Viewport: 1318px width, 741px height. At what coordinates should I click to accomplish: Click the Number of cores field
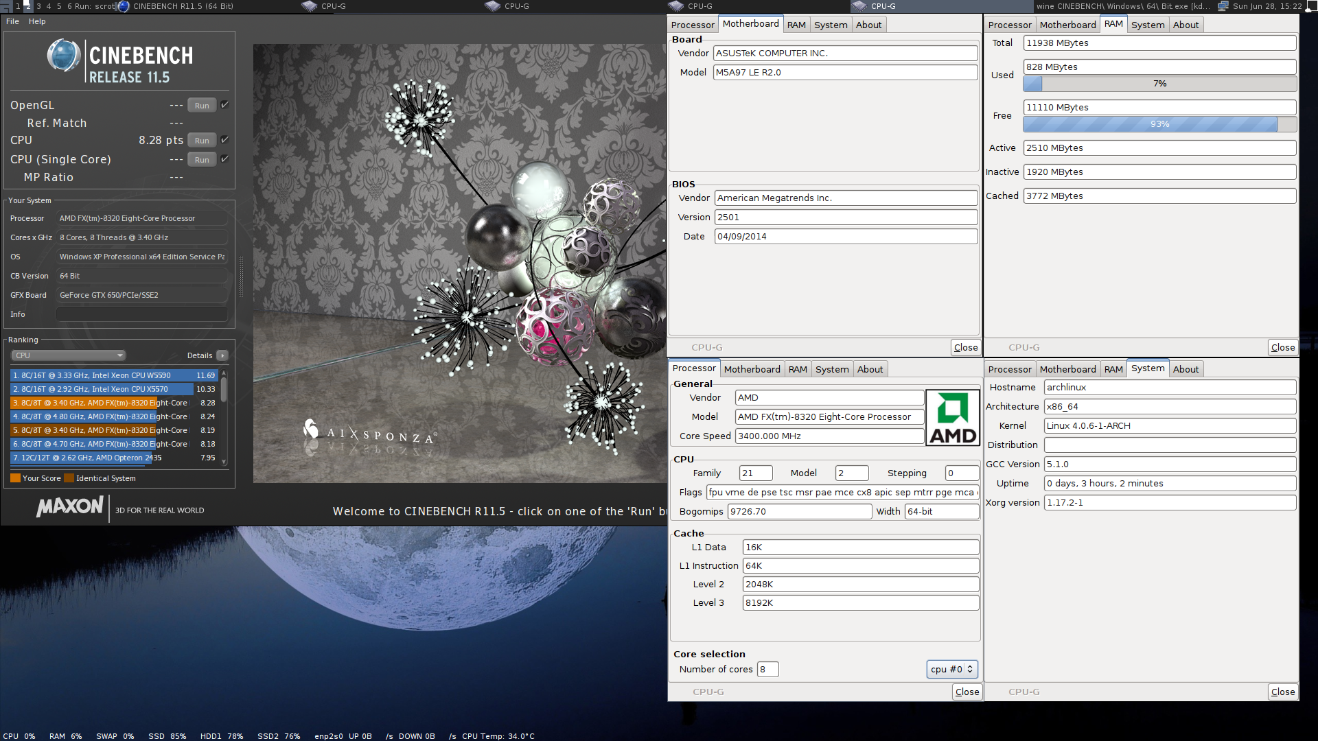[767, 669]
